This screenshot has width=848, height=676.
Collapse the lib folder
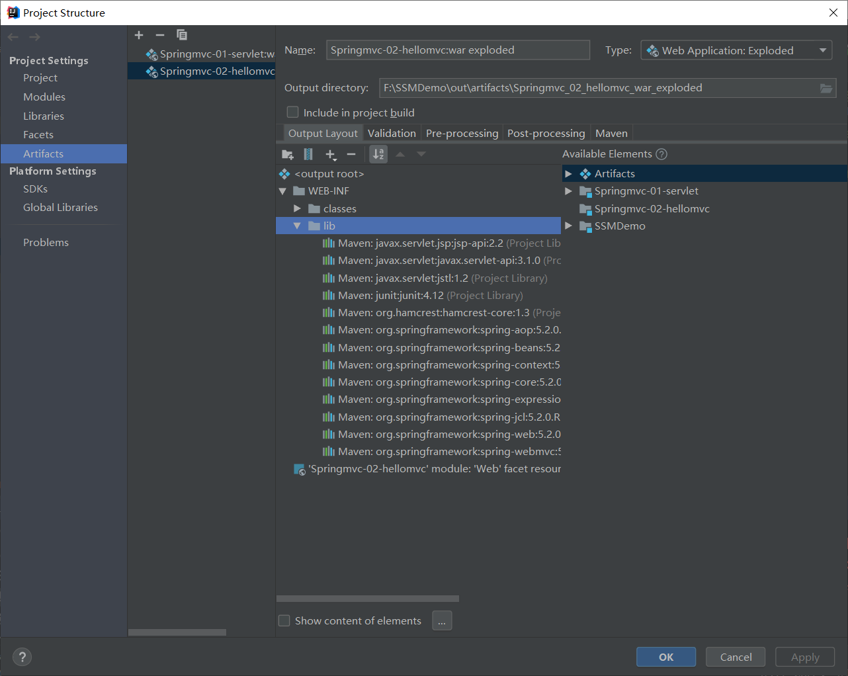pyautogui.click(x=298, y=226)
